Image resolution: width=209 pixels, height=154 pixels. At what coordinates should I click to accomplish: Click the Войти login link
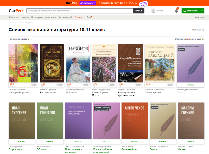[x=160, y=11]
